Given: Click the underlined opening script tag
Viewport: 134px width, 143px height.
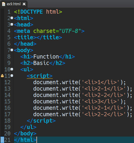Looking at the screenshot, I should tap(40, 76).
